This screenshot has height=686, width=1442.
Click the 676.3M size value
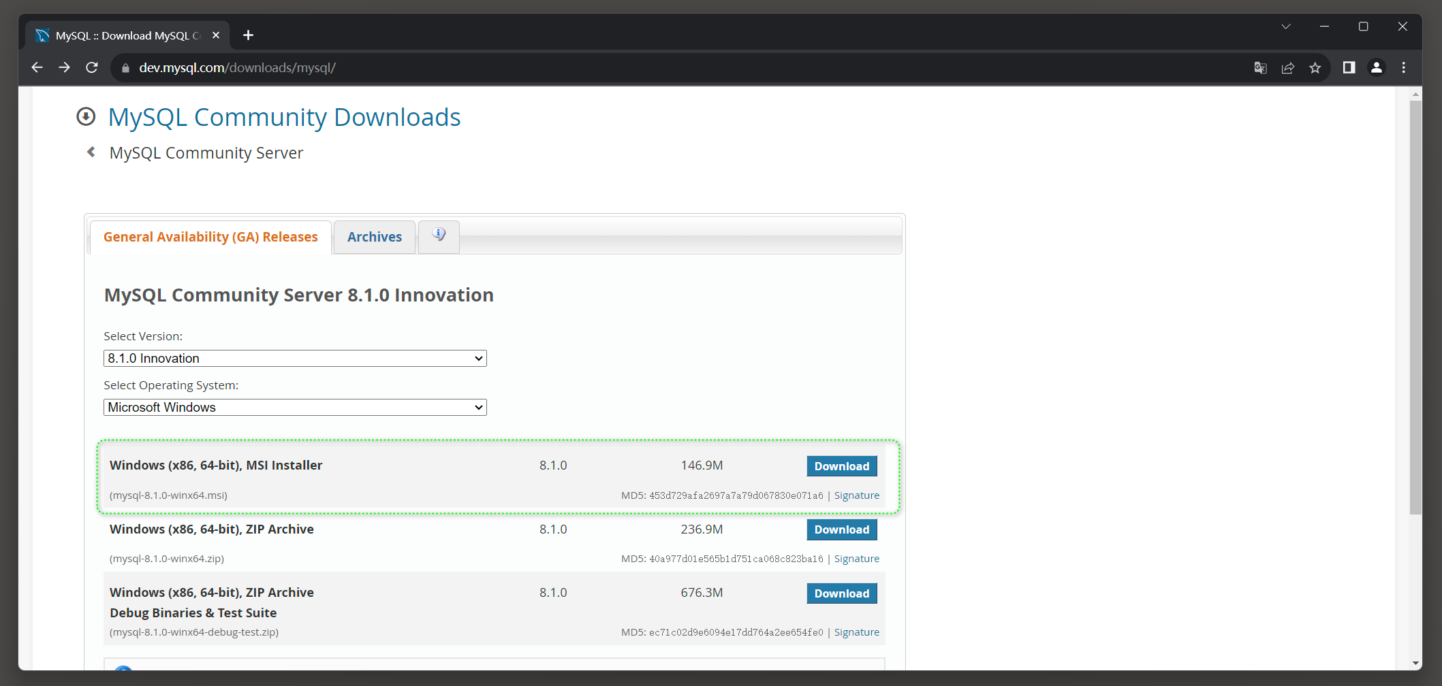[x=702, y=593]
